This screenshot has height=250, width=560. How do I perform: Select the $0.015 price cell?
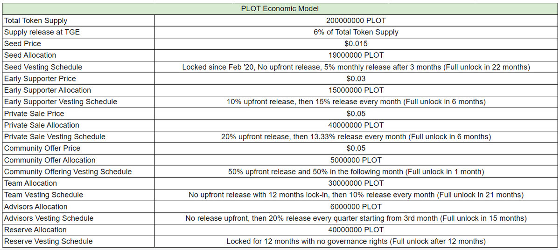pos(356,44)
